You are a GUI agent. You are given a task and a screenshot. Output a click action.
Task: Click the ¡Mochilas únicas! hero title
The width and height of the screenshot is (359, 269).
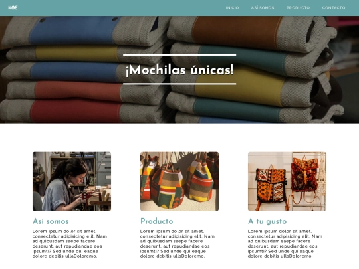coord(179,70)
